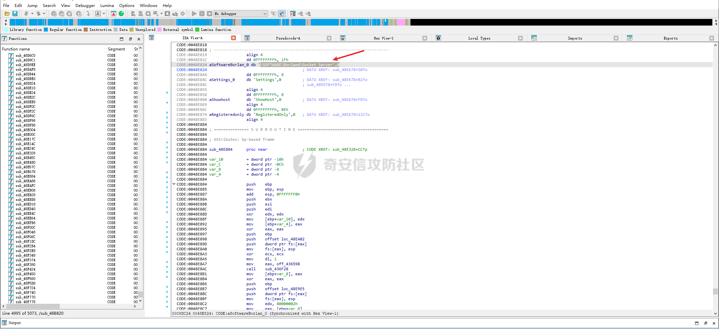Open the Debugger menu
This screenshot has width=719, height=329.
85,5
